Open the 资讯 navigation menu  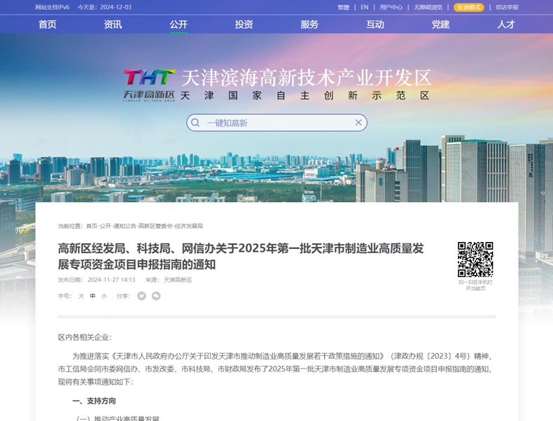[113, 24]
